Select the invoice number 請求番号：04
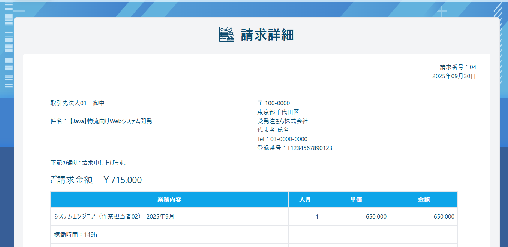This screenshot has height=247, width=508. point(458,67)
